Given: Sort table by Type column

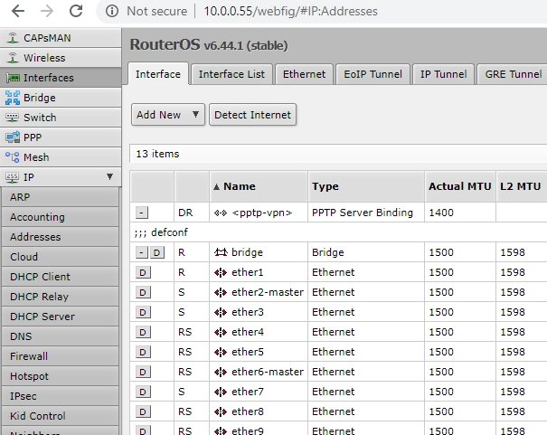Looking at the screenshot, I should 366,186.
